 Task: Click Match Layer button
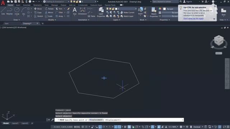(x=127, y=16)
